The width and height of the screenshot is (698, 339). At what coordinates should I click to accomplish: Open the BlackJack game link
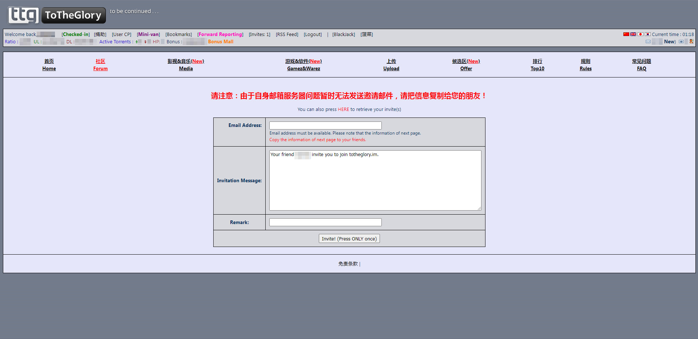344,35
